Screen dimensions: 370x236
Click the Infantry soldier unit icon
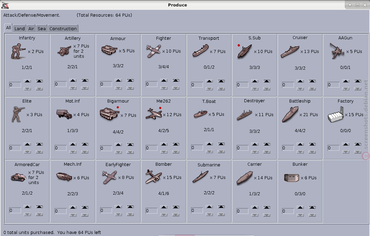(x=18, y=51)
